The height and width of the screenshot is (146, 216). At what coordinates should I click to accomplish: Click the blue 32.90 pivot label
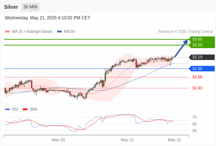click(x=202, y=69)
